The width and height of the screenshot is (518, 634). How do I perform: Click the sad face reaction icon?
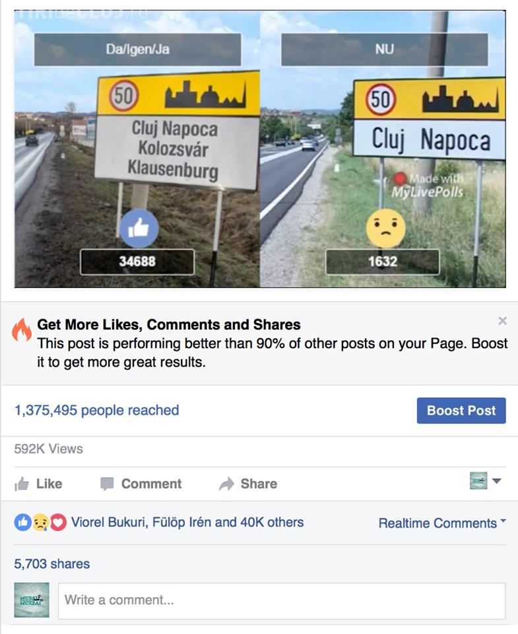tap(40, 522)
